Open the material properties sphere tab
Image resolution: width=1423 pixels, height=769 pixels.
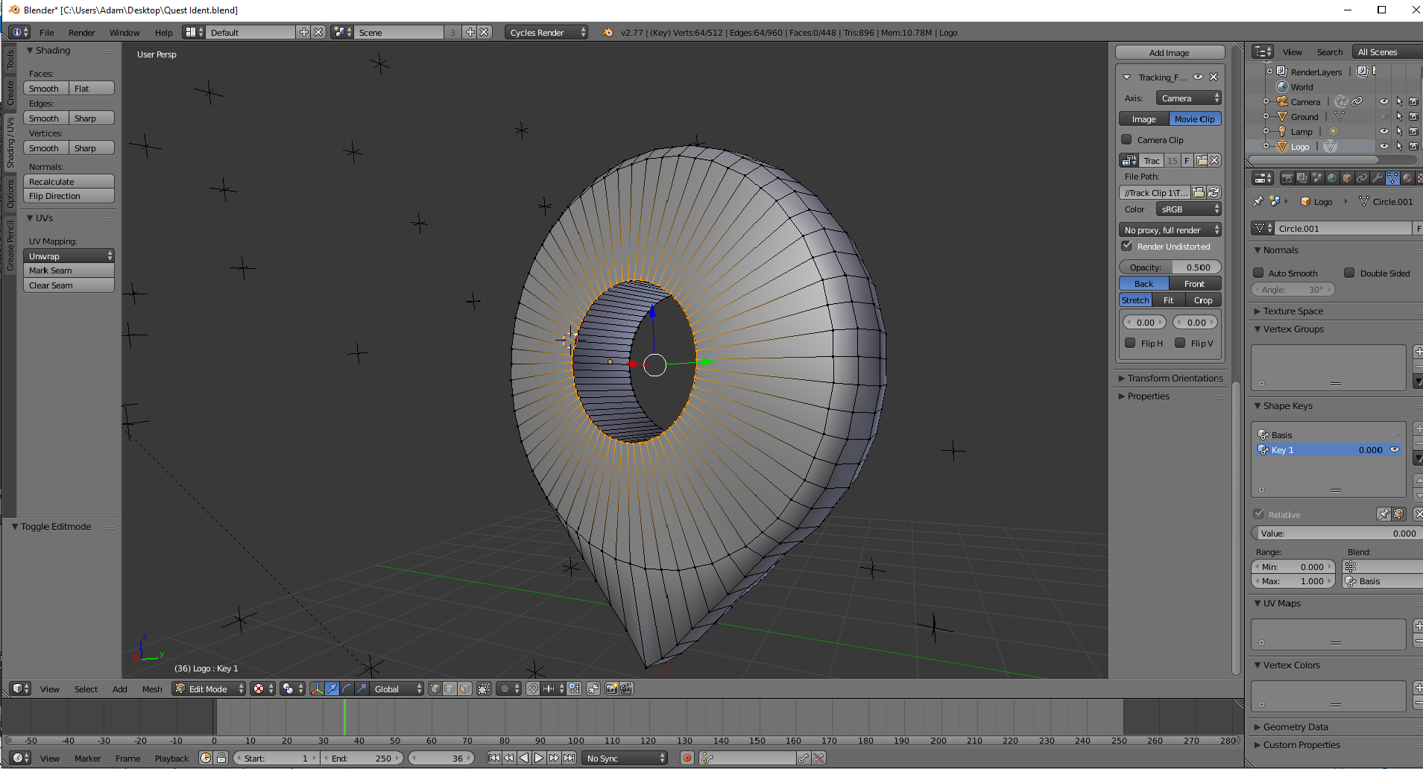1407,178
